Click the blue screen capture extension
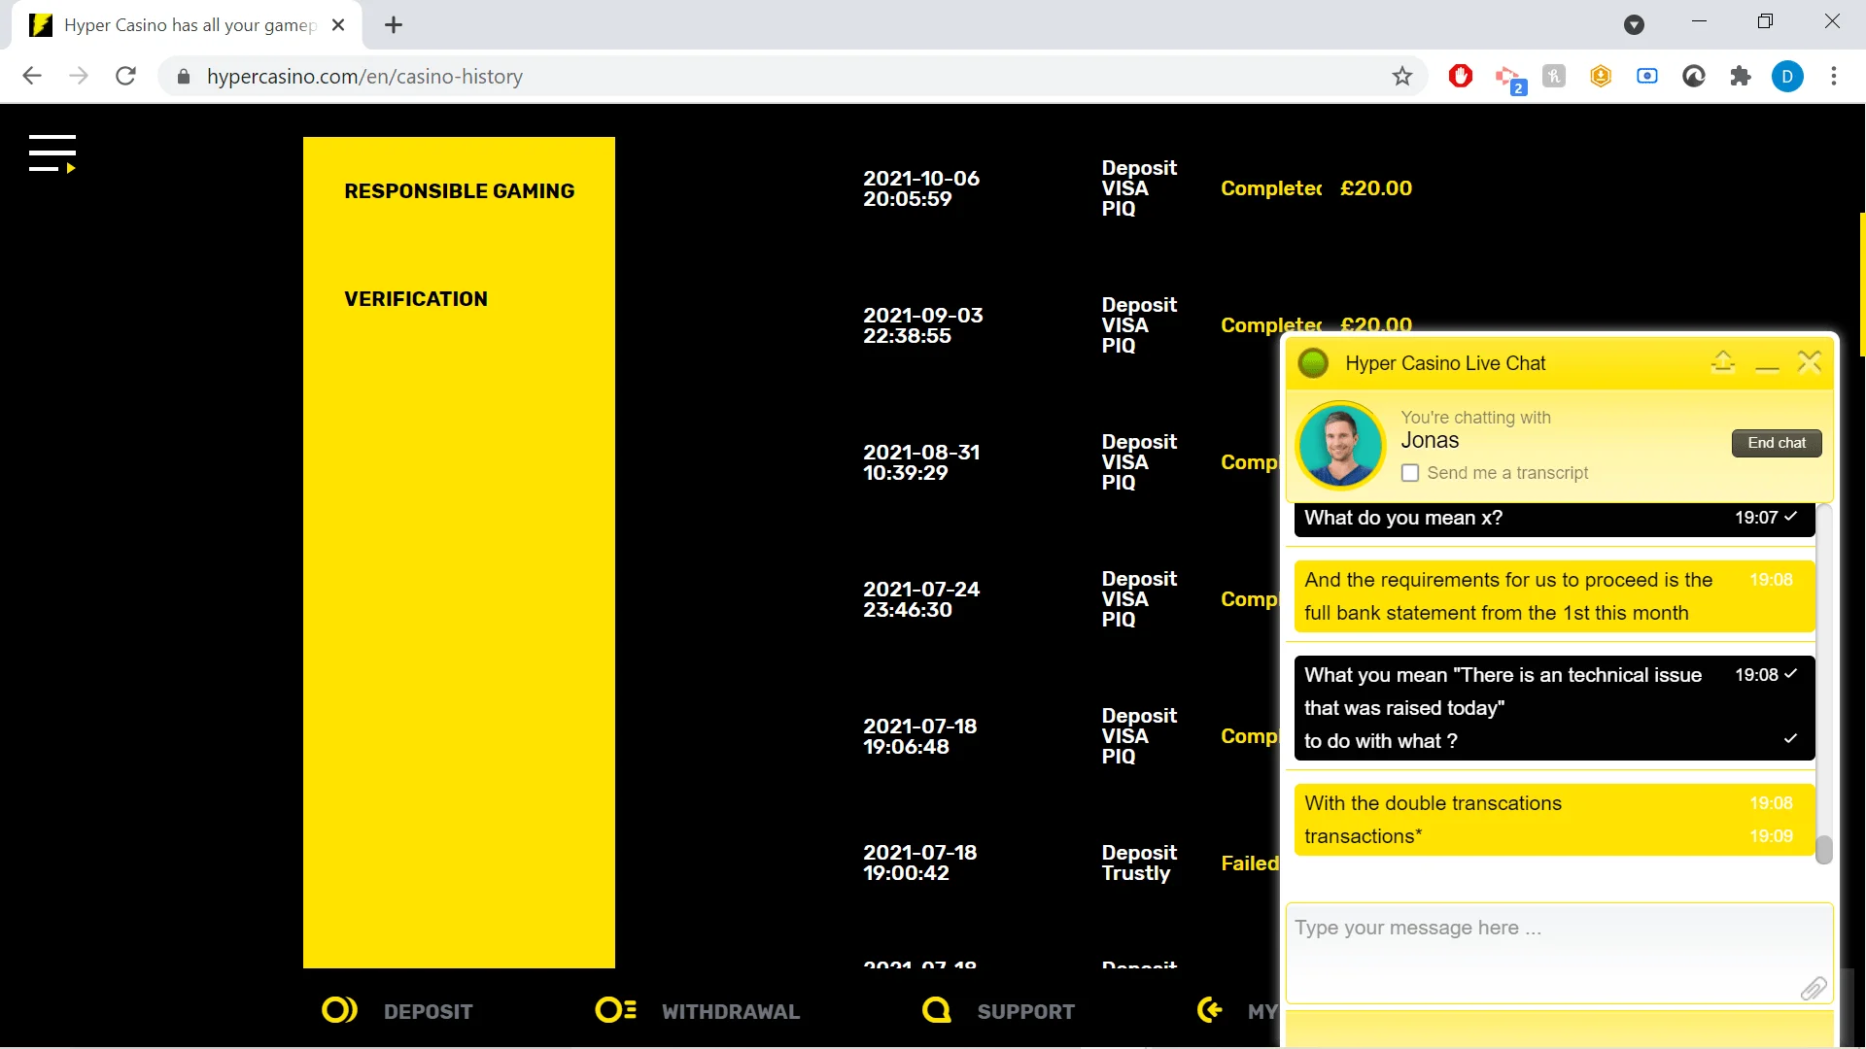Viewport: 1866px width, 1049px height. 1647,76
